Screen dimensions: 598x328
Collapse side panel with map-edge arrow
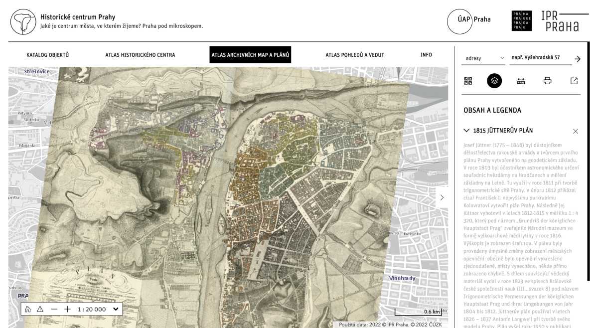pos(442,197)
